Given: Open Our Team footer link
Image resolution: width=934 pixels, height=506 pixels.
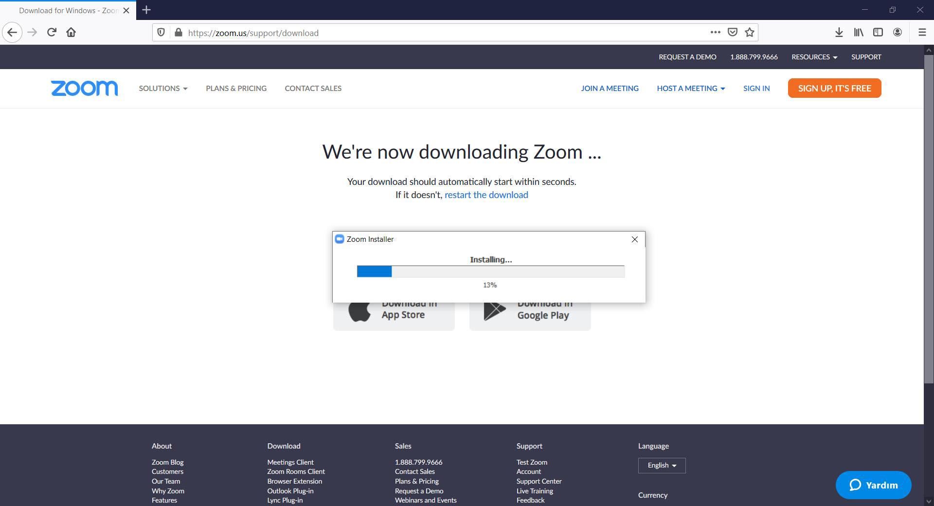Looking at the screenshot, I should (x=165, y=481).
